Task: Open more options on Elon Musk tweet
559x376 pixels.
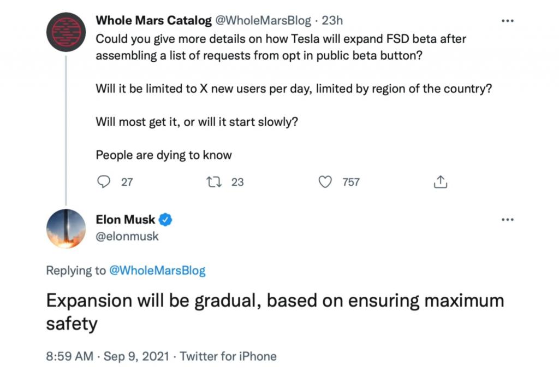Action: [x=507, y=220]
